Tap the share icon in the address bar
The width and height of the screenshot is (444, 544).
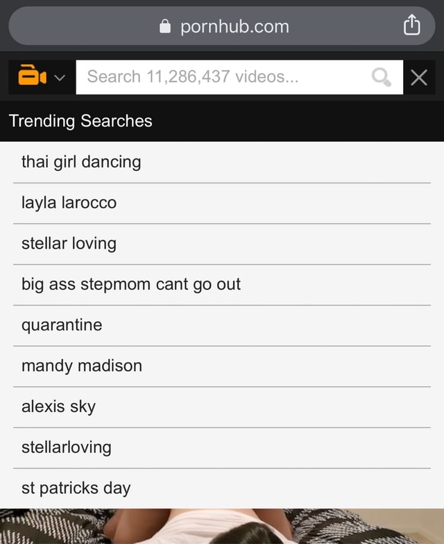coord(411,26)
